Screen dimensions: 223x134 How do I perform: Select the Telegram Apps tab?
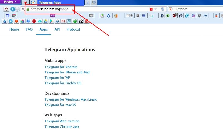(x=61, y=3)
